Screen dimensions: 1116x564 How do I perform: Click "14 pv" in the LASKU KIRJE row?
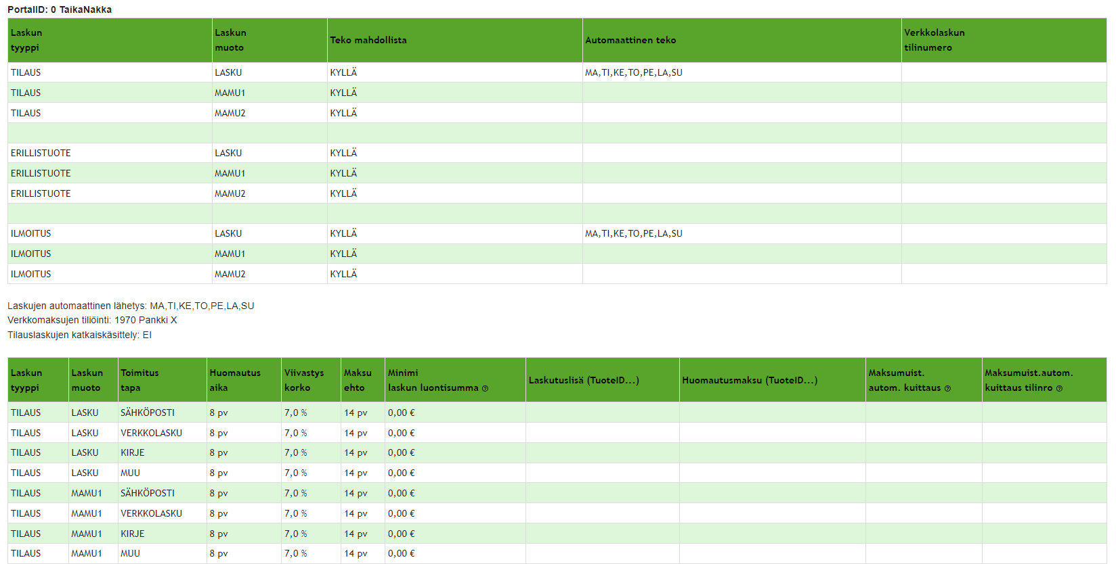coord(356,452)
